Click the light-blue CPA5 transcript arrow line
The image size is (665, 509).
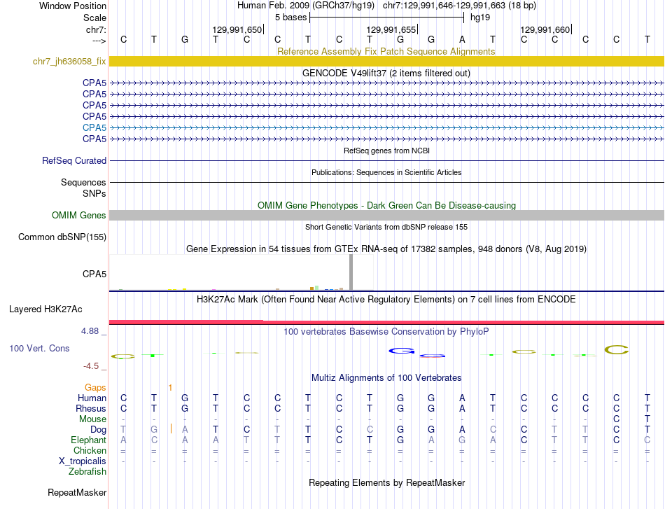[386, 127]
